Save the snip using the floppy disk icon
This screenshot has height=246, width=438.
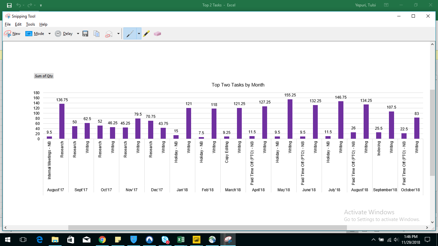(x=85, y=34)
